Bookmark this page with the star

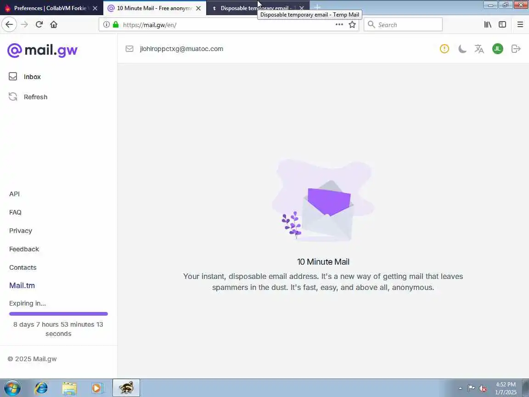coord(352,25)
